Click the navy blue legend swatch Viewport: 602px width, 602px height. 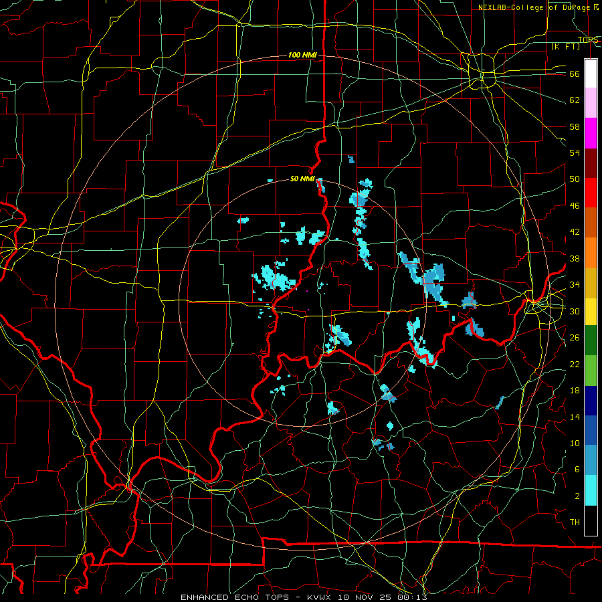[x=591, y=401]
